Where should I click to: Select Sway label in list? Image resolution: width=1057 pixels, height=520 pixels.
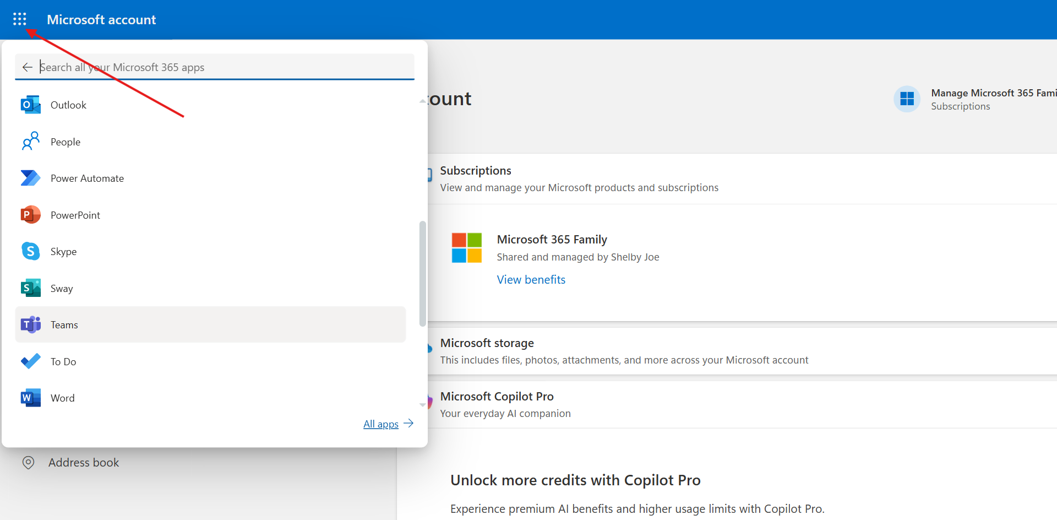62,289
